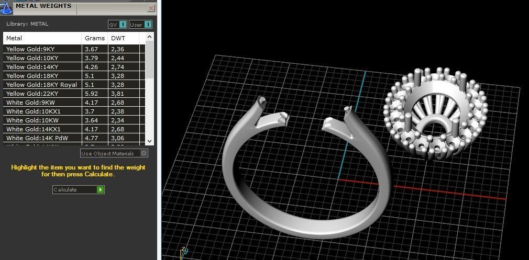Click the Grams column header

(95, 38)
